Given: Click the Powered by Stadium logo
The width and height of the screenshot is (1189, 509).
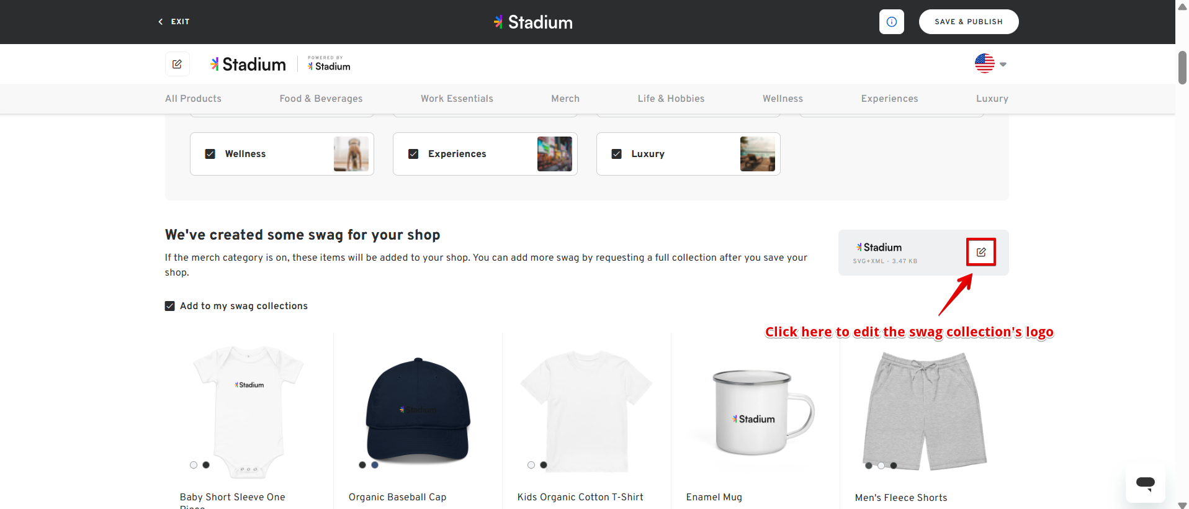Looking at the screenshot, I should [329, 64].
